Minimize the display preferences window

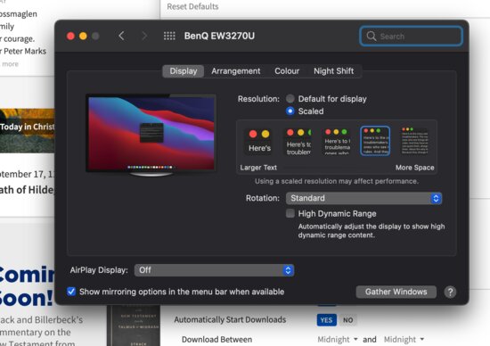[x=83, y=36]
